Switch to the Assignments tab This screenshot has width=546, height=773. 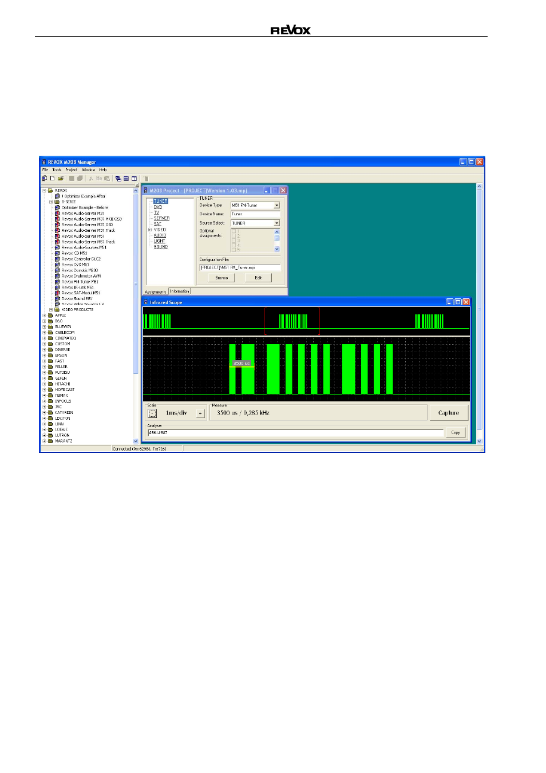pos(156,292)
